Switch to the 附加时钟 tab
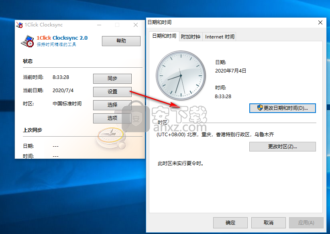Screen dimensions: 330x234 (191, 37)
